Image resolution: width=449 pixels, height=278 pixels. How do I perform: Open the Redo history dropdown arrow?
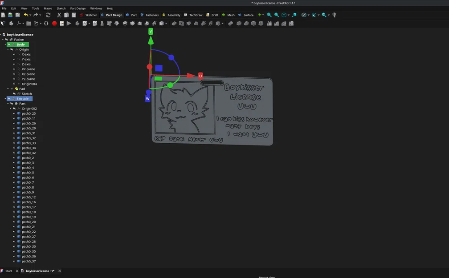[40, 15]
